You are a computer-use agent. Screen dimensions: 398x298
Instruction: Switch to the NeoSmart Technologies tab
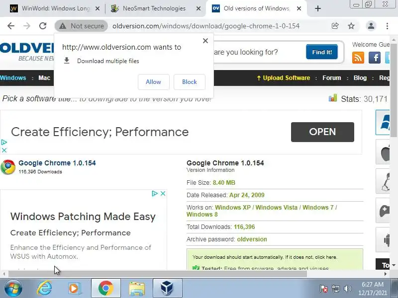(155, 8)
